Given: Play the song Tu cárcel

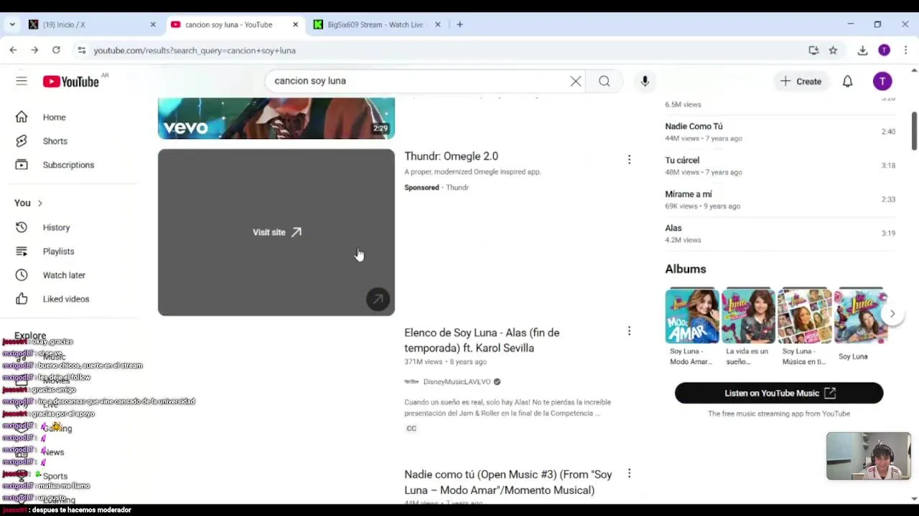Looking at the screenshot, I should click(x=780, y=166).
